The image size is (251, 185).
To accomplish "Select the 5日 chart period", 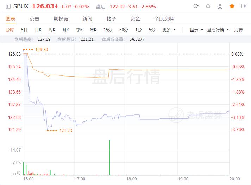I will [24, 30].
